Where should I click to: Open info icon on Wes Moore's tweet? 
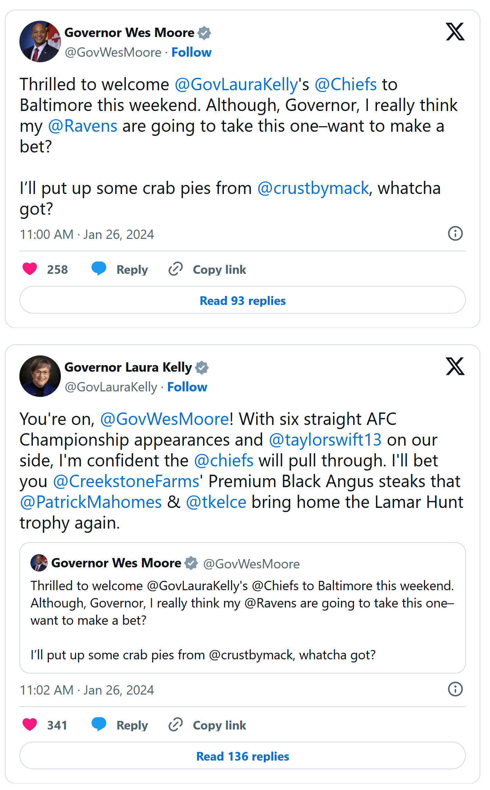tap(455, 234)
